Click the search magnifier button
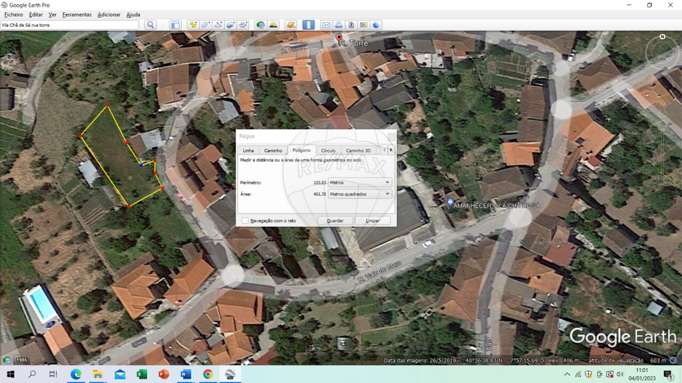The image size is (682, 383). coord(151,25)
